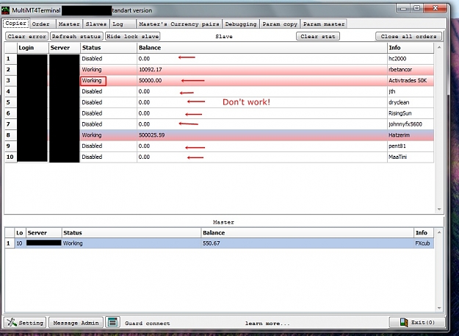
Task: Open the Param master tab
Action: point(324,24)
